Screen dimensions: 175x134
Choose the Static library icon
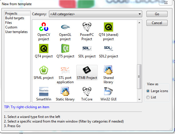(65, 91)
